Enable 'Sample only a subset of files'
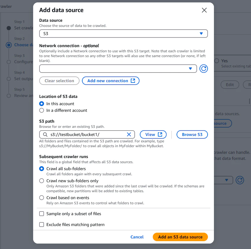This screenshot has height=249, width=251. point(42,214)
